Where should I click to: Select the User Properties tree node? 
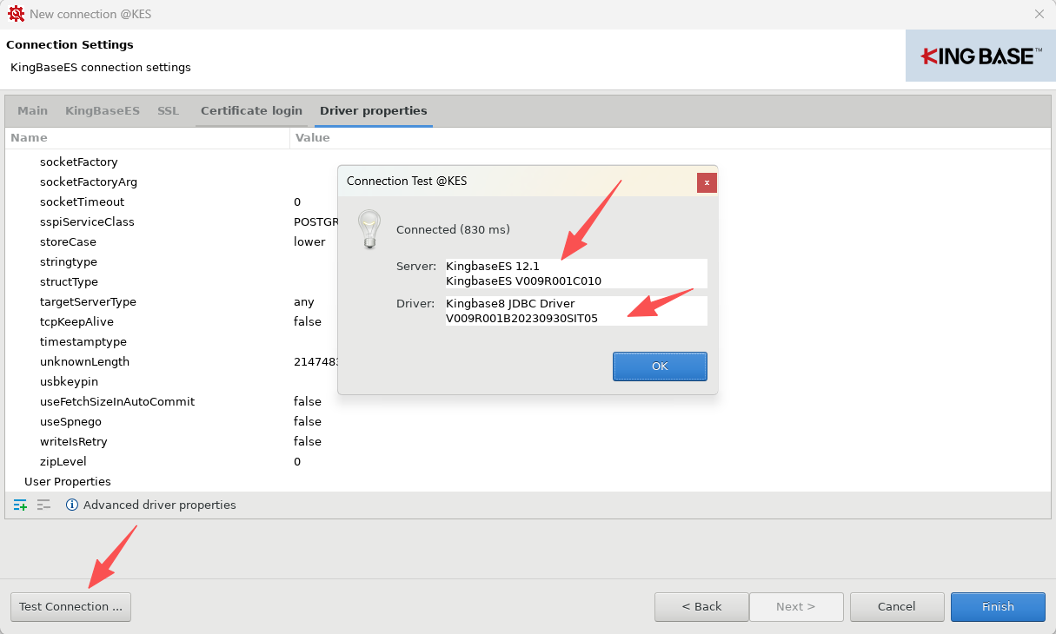click(x=68, y=482)
